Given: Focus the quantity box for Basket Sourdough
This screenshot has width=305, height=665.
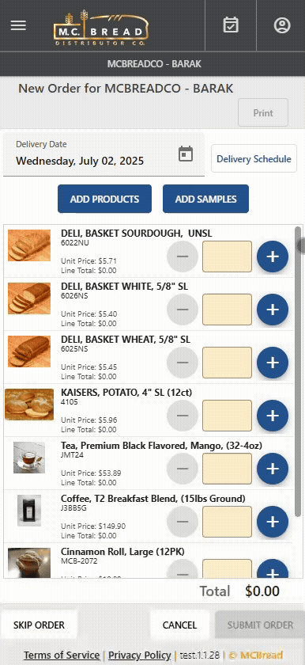Looking at the screenshot, I should click(227, 256).
